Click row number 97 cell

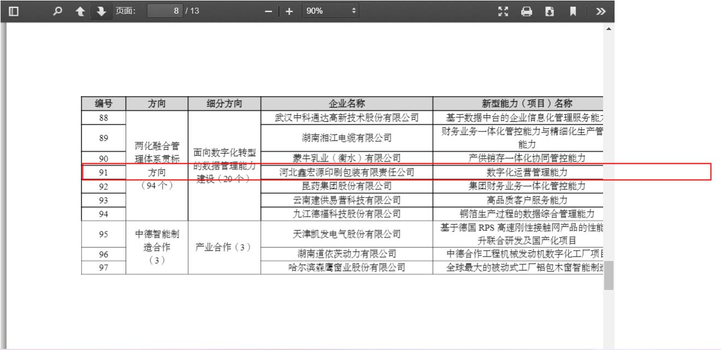(x=103, y=268)
